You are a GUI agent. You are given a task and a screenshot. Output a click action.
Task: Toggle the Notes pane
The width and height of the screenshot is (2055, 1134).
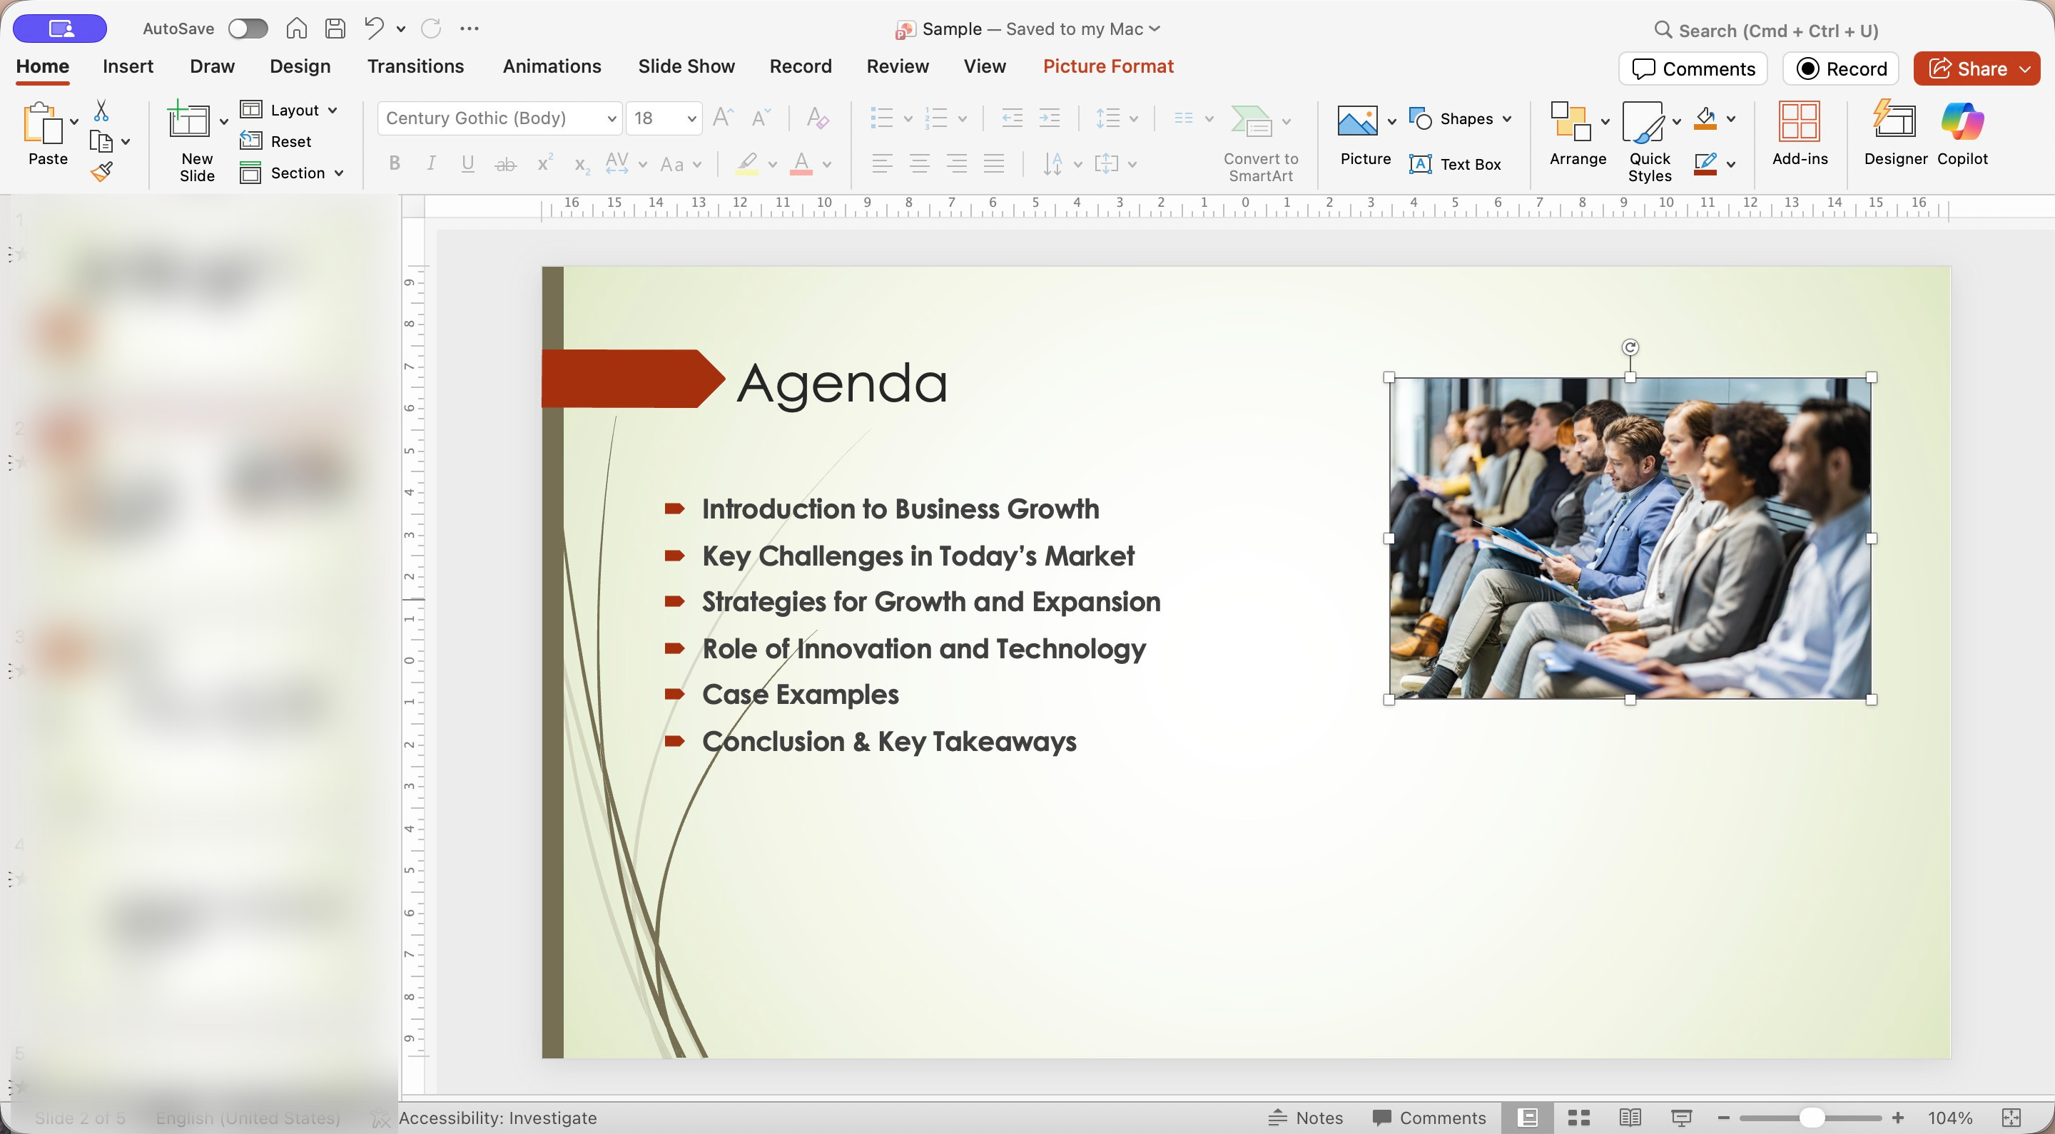1306,1118
